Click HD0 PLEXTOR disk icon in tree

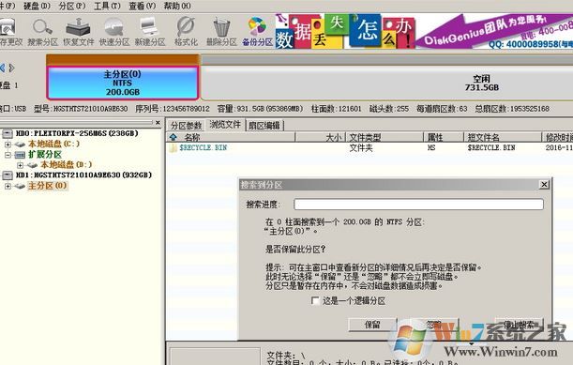coord(8,133)
